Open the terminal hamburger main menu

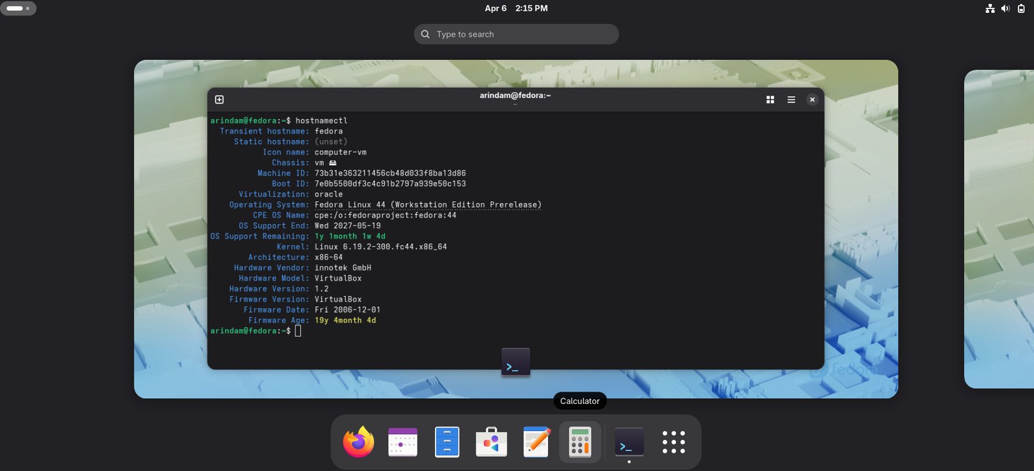pyautogui.click(x=791, y=99)
